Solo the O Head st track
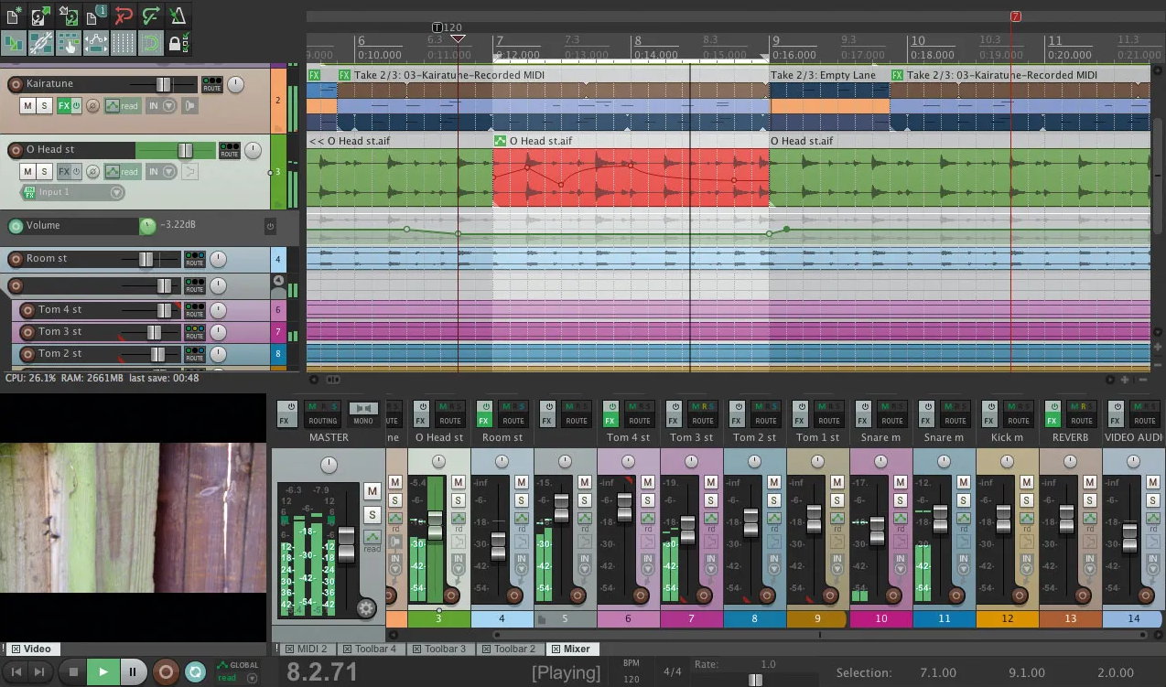 click(x=44, y=172)
